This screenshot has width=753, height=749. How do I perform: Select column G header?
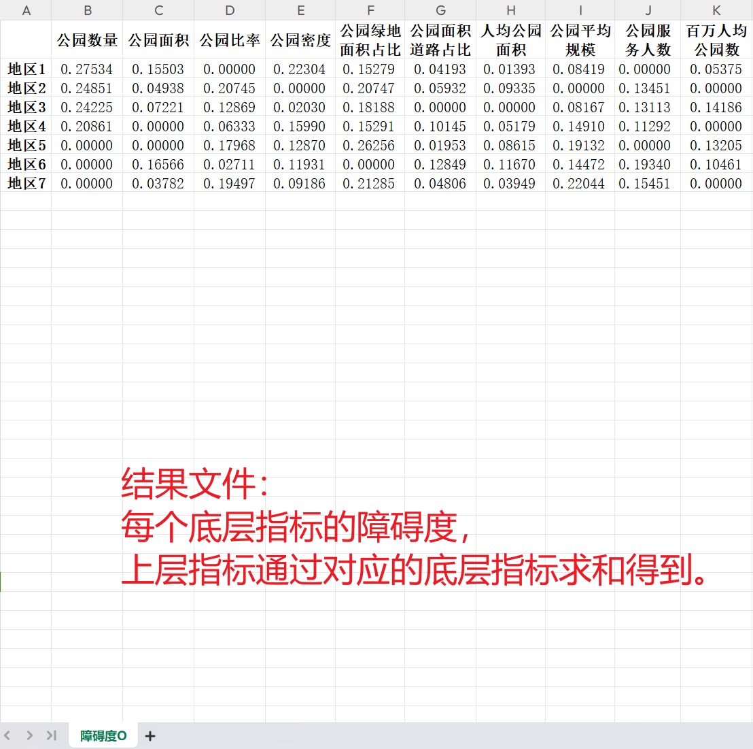click(440, 10)
